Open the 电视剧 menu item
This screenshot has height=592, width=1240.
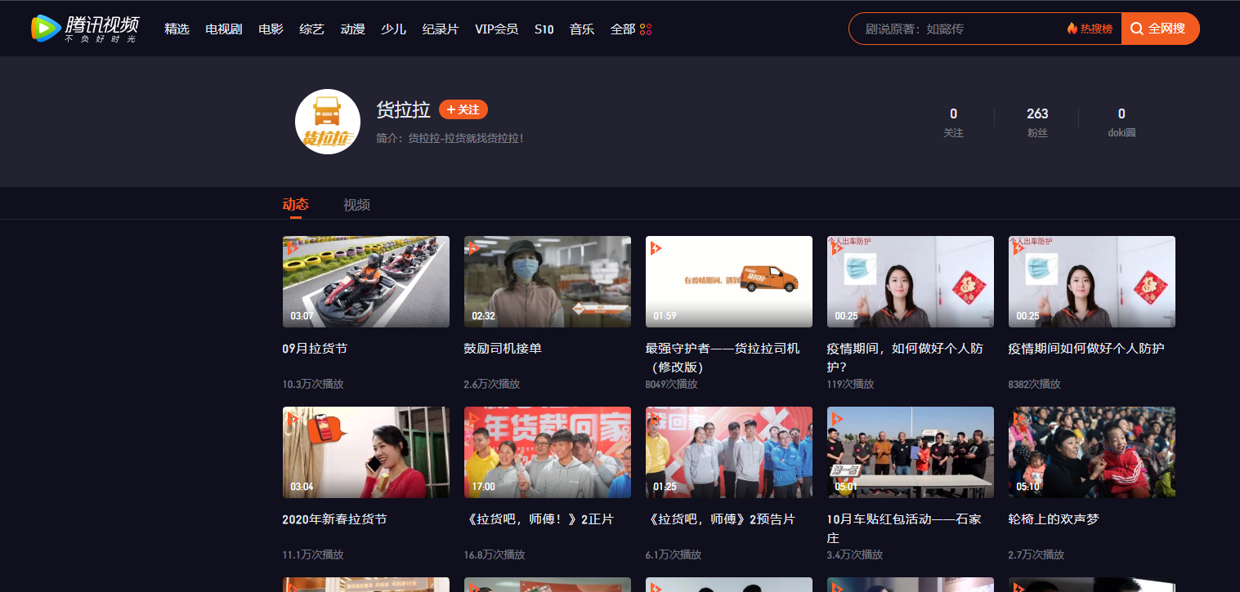(222, 28)
